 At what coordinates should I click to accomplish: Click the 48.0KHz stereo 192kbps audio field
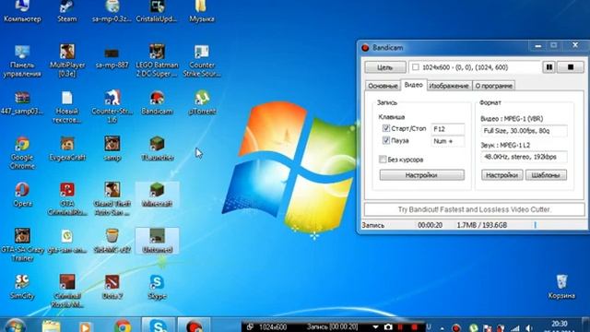(524, 157)
